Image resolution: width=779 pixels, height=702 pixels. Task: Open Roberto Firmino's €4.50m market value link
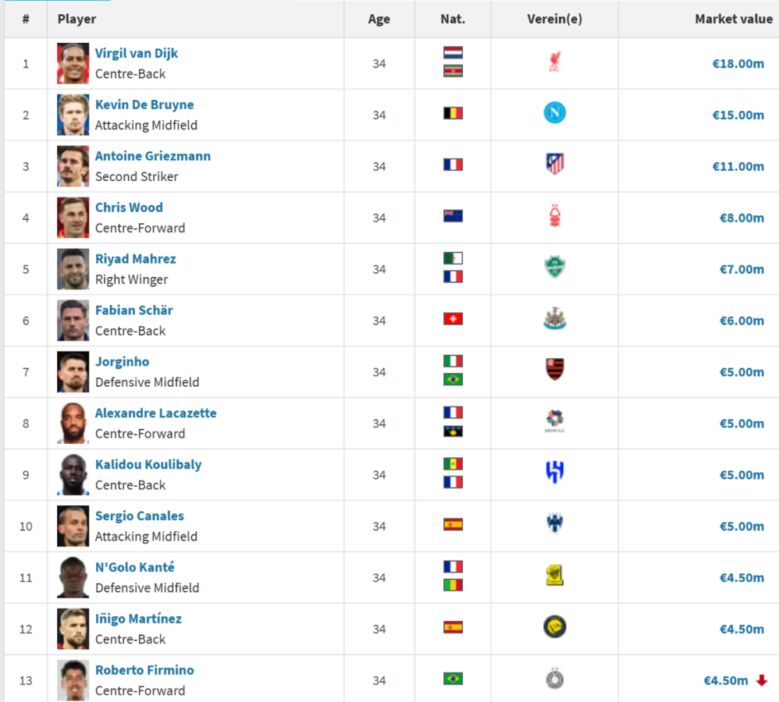coord(725,680)
